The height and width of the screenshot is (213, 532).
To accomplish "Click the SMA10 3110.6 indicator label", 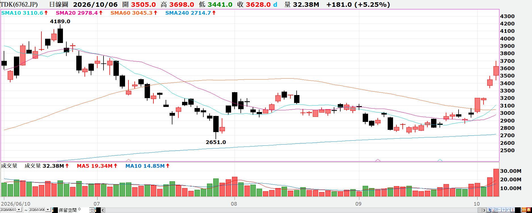I will [x=22, y=13].
